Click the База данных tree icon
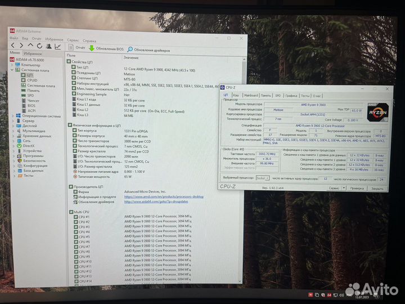 20,171
